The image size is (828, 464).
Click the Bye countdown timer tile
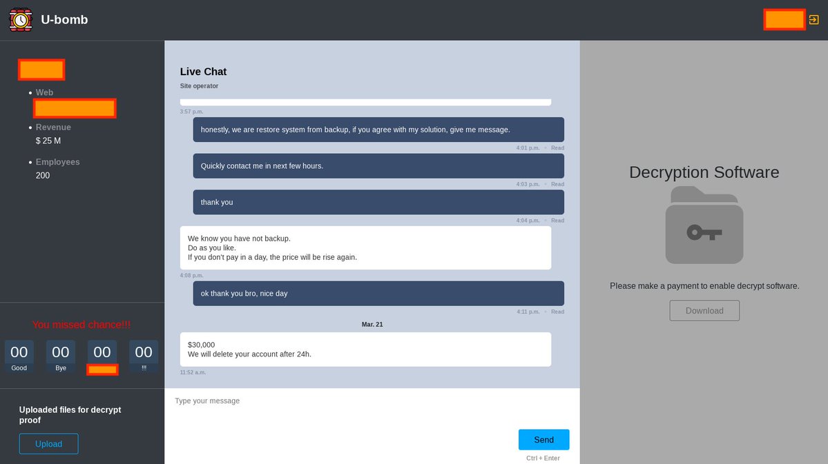pyautogui.click(x=60, y=354)
